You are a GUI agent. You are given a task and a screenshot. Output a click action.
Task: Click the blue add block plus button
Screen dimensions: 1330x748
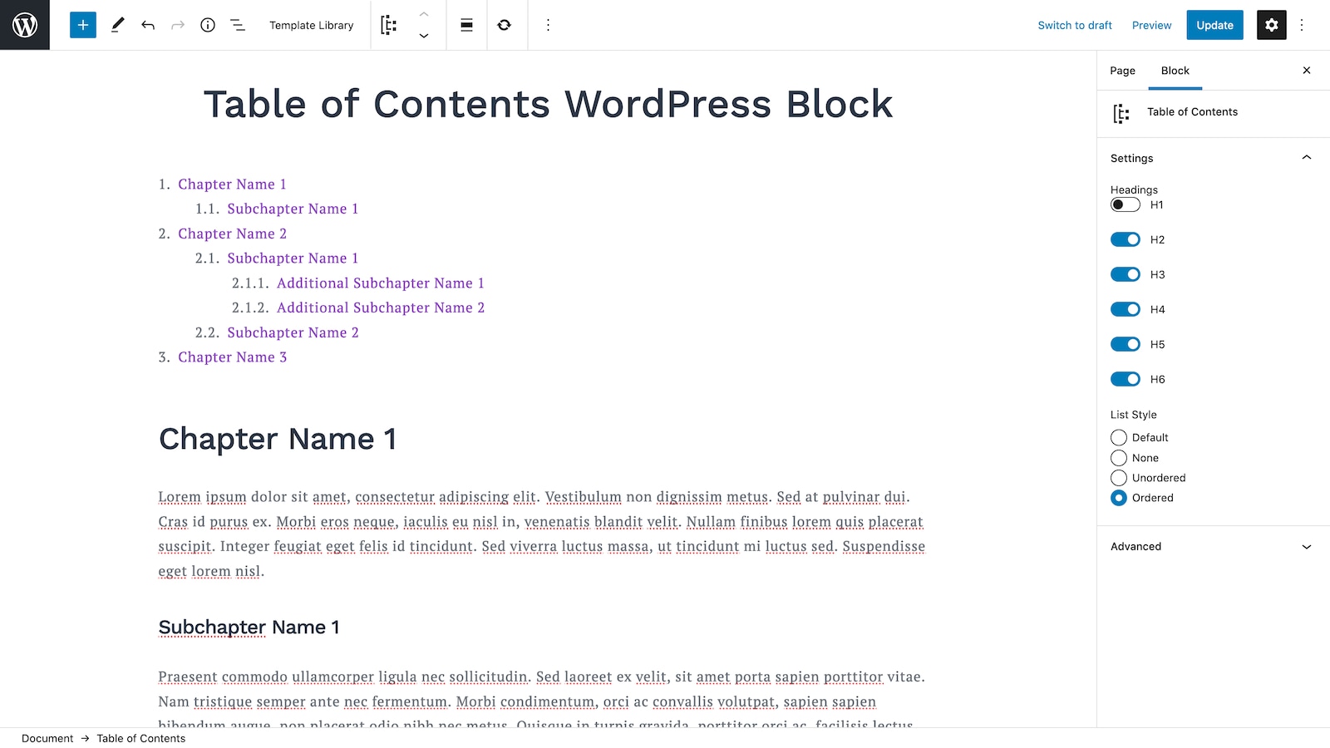(83, 25)
